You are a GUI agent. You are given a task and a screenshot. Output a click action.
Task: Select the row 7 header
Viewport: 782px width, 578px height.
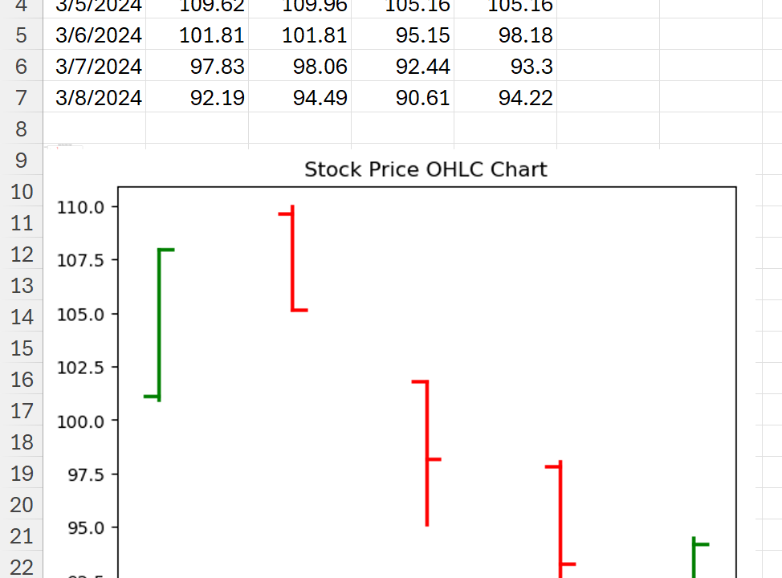coord(21,98)
